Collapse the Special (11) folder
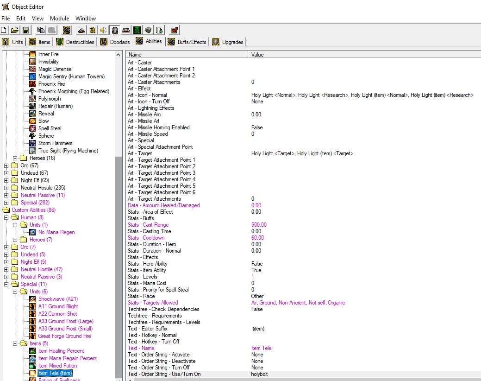 pos(6,284)
